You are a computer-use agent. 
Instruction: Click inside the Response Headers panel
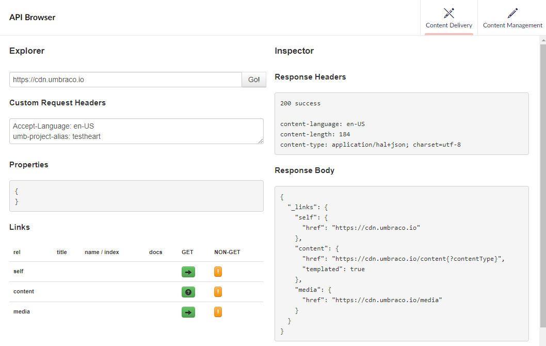(x=402, y=124)
